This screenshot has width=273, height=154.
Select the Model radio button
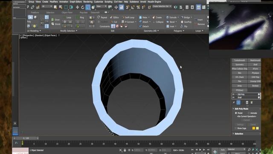click(236, 113)
